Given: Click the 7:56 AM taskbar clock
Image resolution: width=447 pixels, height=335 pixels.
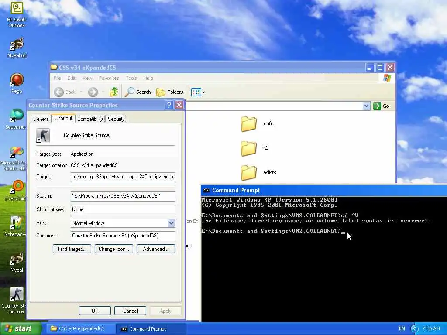Looking at the screenshot, I should pyautogui.click(x=431, y=329).
